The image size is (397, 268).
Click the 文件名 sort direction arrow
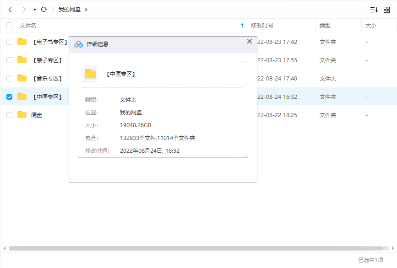(242, 26)
